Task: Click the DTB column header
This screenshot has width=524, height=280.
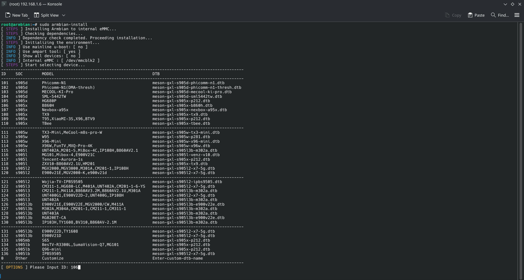Action: (156, 74)
